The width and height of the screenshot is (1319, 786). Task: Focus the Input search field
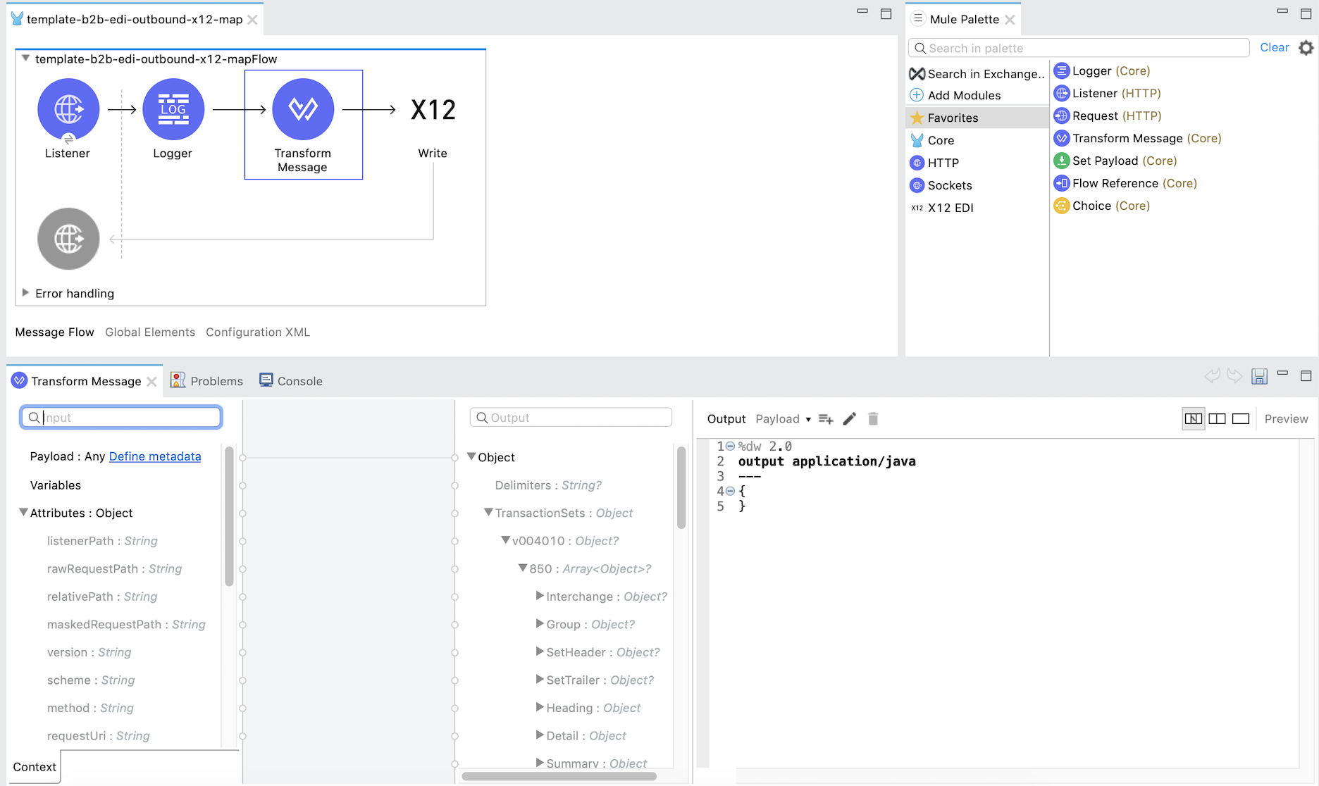coord(121,418)
